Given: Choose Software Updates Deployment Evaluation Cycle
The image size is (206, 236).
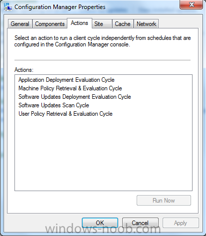Looking at the screenshot, I should point(75,97).
